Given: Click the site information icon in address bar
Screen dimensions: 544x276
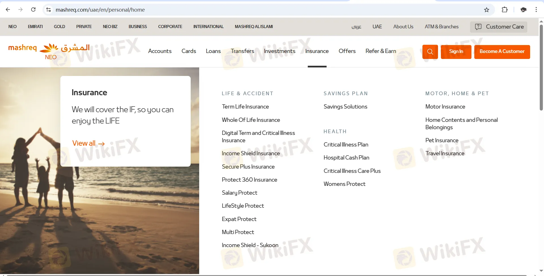Looking at the screenshot, I should tap(48, 9).
